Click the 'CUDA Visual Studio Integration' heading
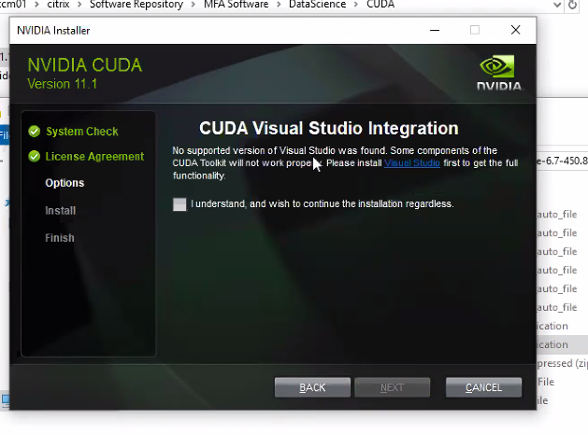The image size is (588, 434). (329, 129)
